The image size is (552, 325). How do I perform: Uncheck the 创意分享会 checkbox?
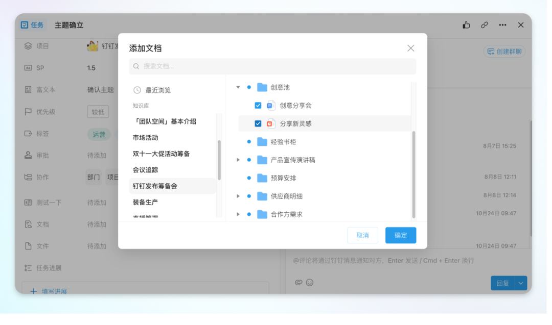tap(258, 106)
